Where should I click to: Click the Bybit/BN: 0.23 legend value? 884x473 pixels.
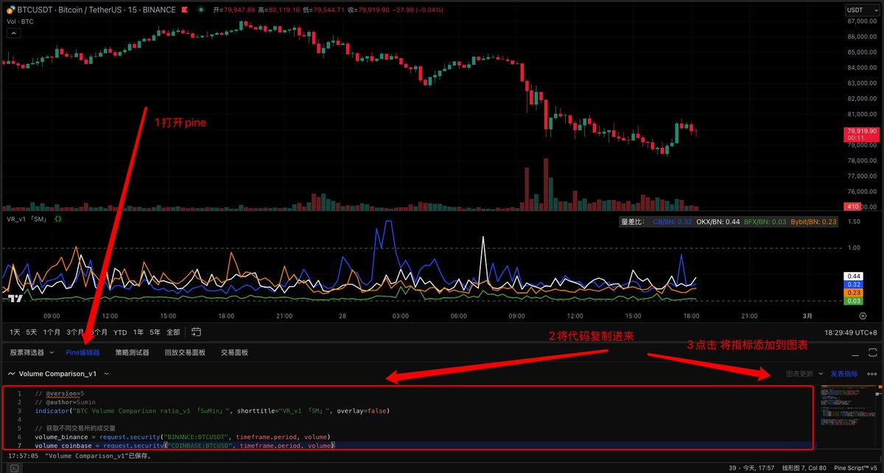814,221
